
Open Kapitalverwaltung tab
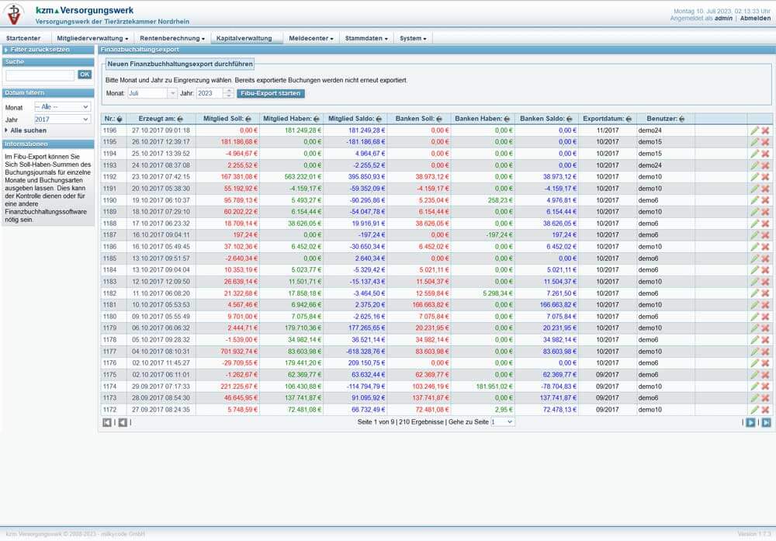[x=246, y=38]
